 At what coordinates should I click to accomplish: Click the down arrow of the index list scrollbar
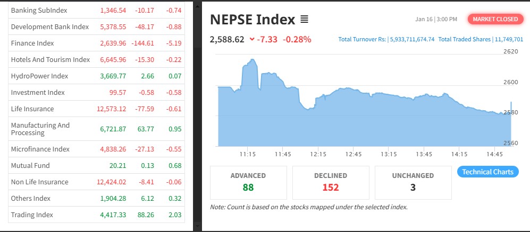tap(197, 227)
